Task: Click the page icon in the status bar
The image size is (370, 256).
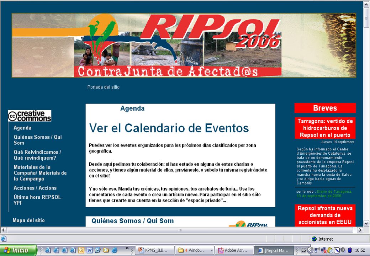Action: click(x=3, y=239)
